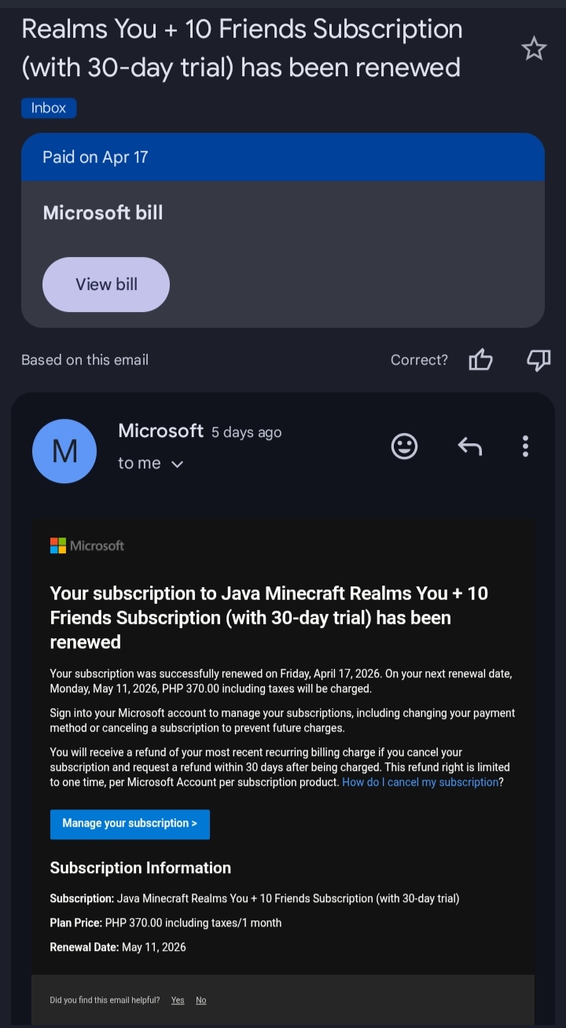This screenshot has width=566, height=1028.
Task: Tap the email subject title
Action: point(241,48)
